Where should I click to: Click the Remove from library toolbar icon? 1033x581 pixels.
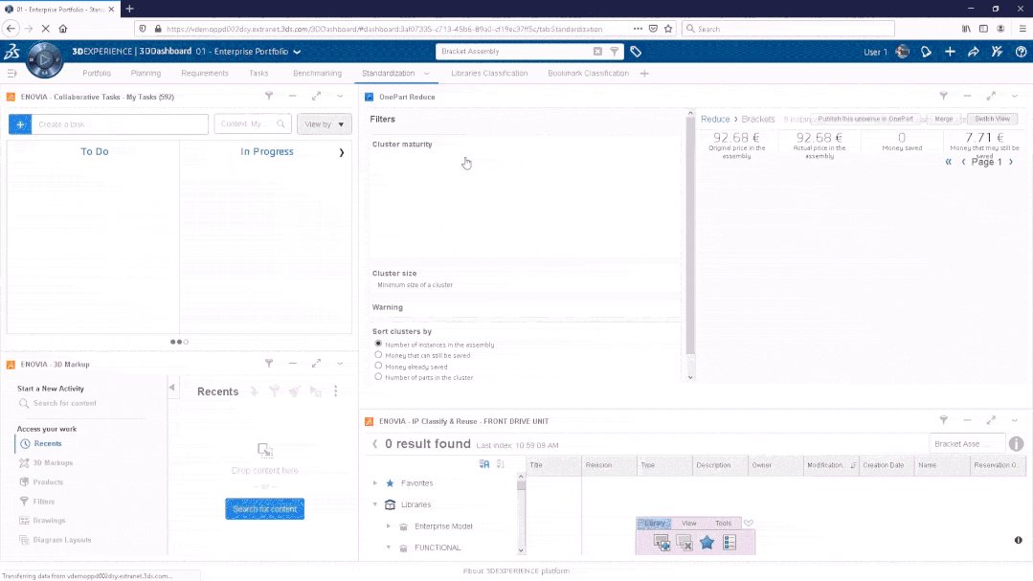[685, 543]
